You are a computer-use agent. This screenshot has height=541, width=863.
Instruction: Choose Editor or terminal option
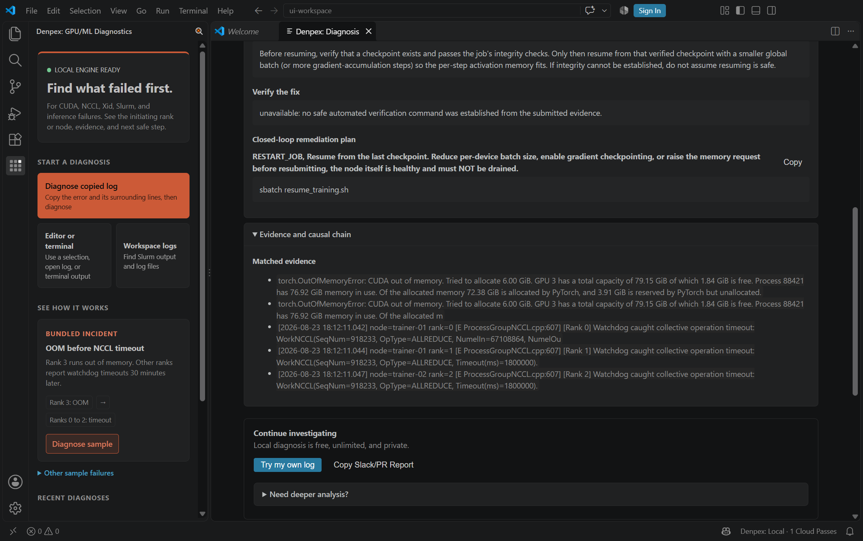[x=74, y=256]
